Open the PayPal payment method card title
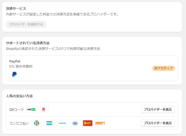Viewport: 186px width, 136px height. (15, 61)
